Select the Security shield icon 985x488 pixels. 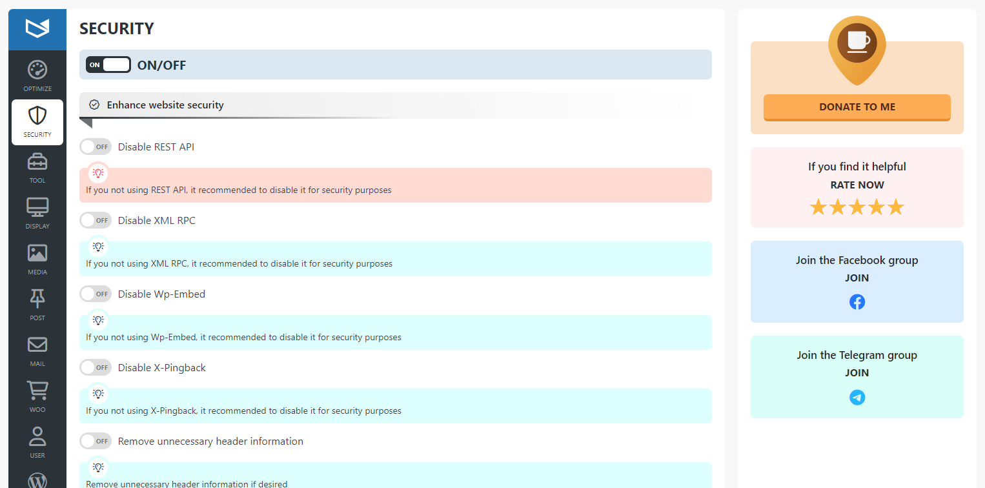37,116
